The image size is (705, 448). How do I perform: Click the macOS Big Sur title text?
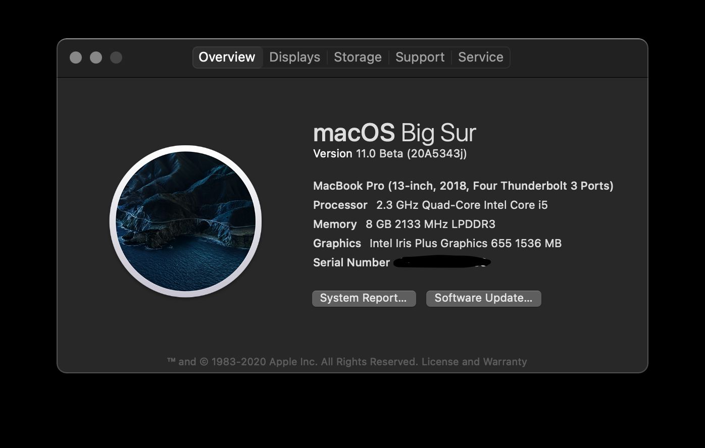pos(394,132)
